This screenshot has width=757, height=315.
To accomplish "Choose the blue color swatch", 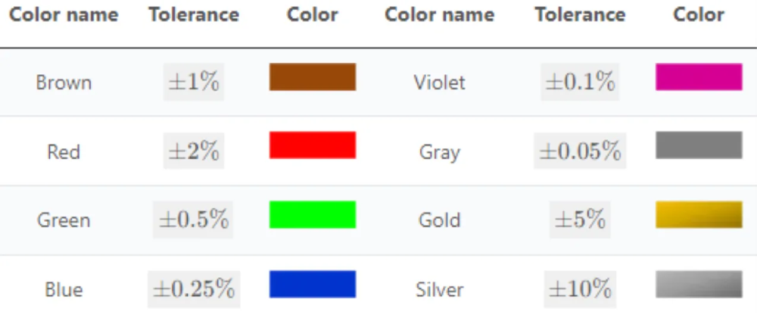I will [312, 284].
